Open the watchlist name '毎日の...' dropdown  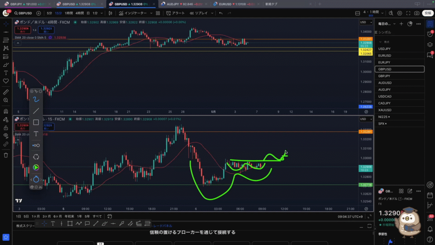coord(387,24)
